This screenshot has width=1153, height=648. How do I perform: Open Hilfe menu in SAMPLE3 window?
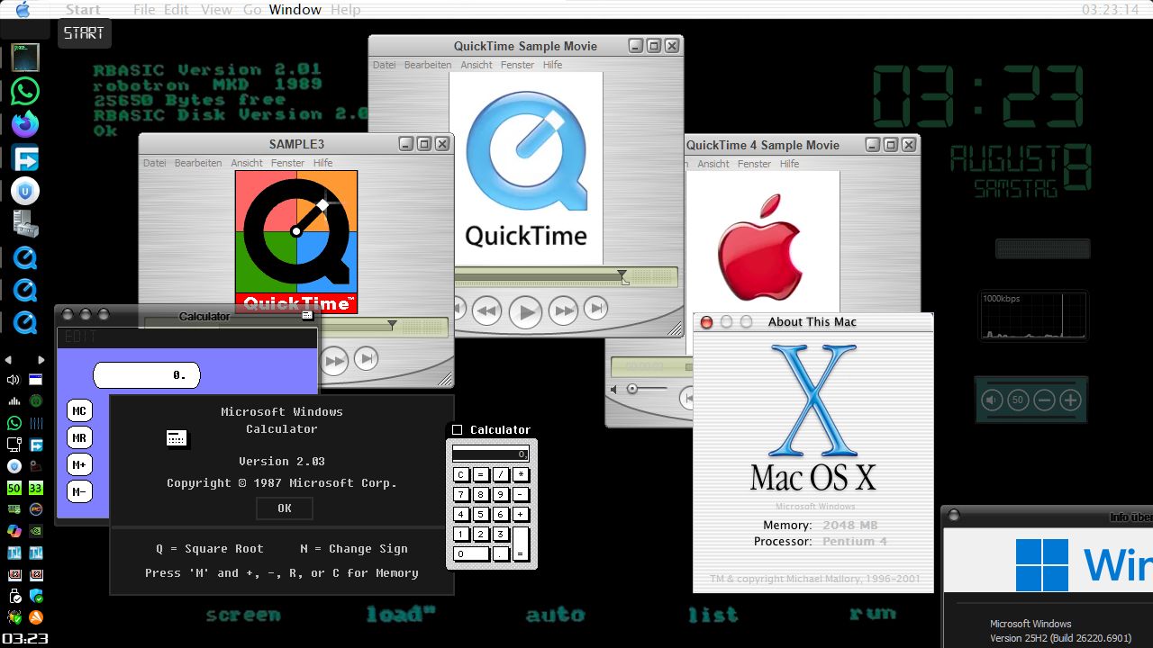[x=322, y=163]
